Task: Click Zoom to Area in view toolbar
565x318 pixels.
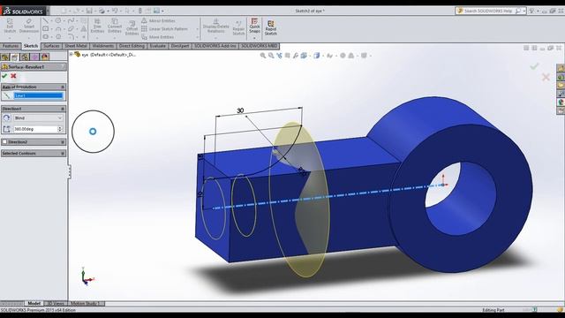Action: pyautogui.click(x=271, y=56)
